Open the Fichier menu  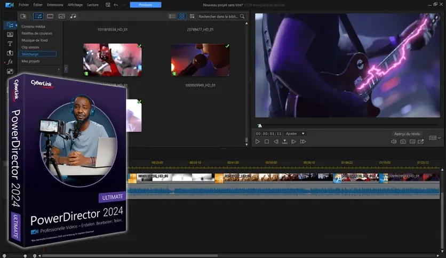point(23,4)
